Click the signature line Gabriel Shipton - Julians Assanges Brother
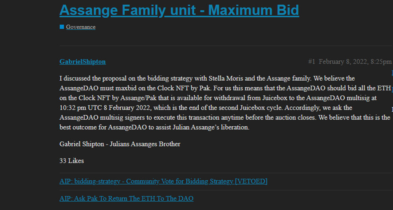 coord(120,144)
